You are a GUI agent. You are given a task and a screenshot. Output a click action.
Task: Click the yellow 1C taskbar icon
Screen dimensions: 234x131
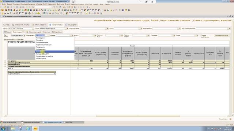tap(35, 128)
